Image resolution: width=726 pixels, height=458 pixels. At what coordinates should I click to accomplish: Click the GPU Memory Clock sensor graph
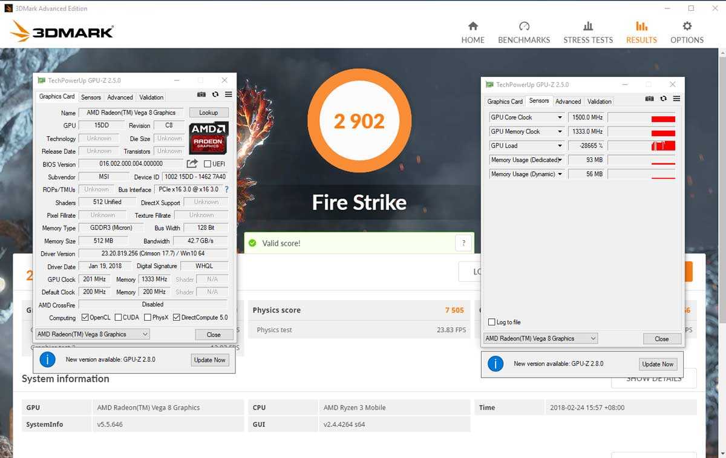[641, 131]
